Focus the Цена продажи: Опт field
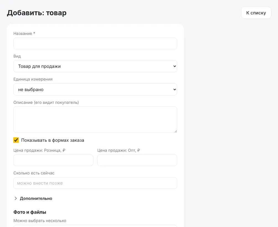This screenshot has height=227, width=278. tap(137, 160)
